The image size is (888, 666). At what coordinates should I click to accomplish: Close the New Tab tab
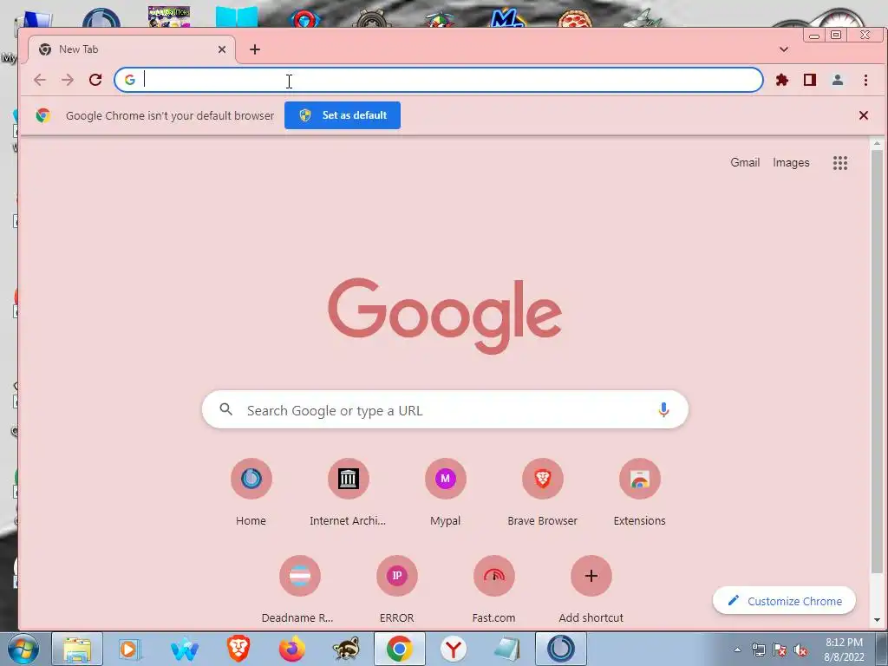coord(222,49)
